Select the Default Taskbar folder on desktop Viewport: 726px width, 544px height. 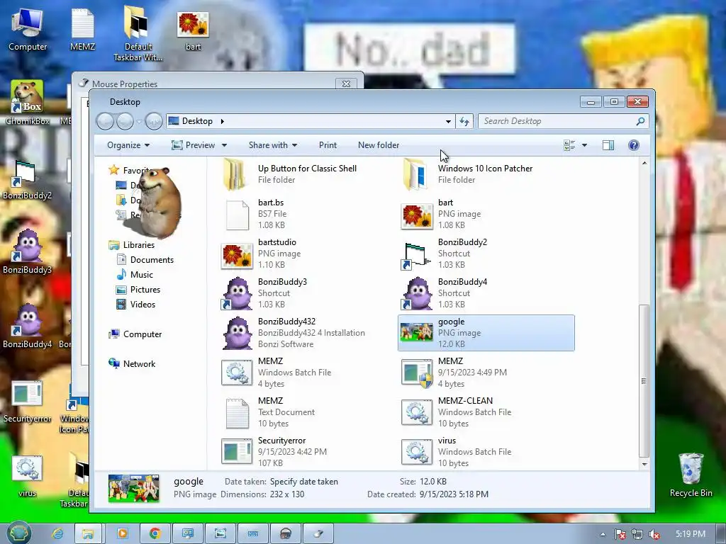(x=138, y=33)
